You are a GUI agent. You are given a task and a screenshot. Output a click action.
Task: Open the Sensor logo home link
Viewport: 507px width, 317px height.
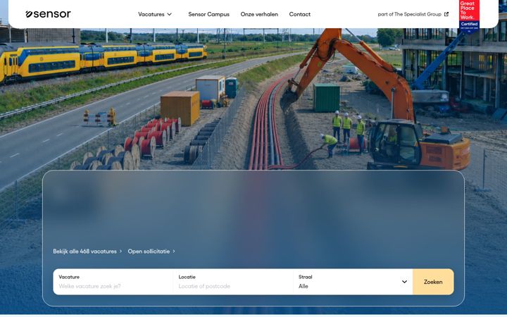tap(48, 14)
